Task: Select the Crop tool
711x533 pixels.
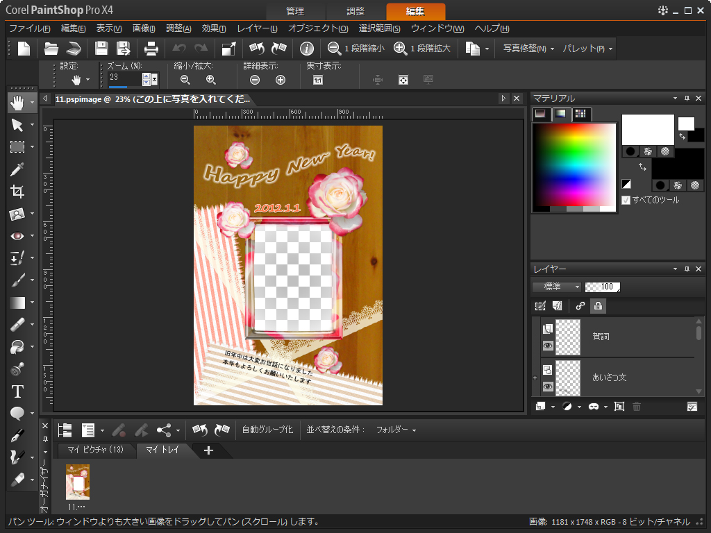Action: (17, 191)
